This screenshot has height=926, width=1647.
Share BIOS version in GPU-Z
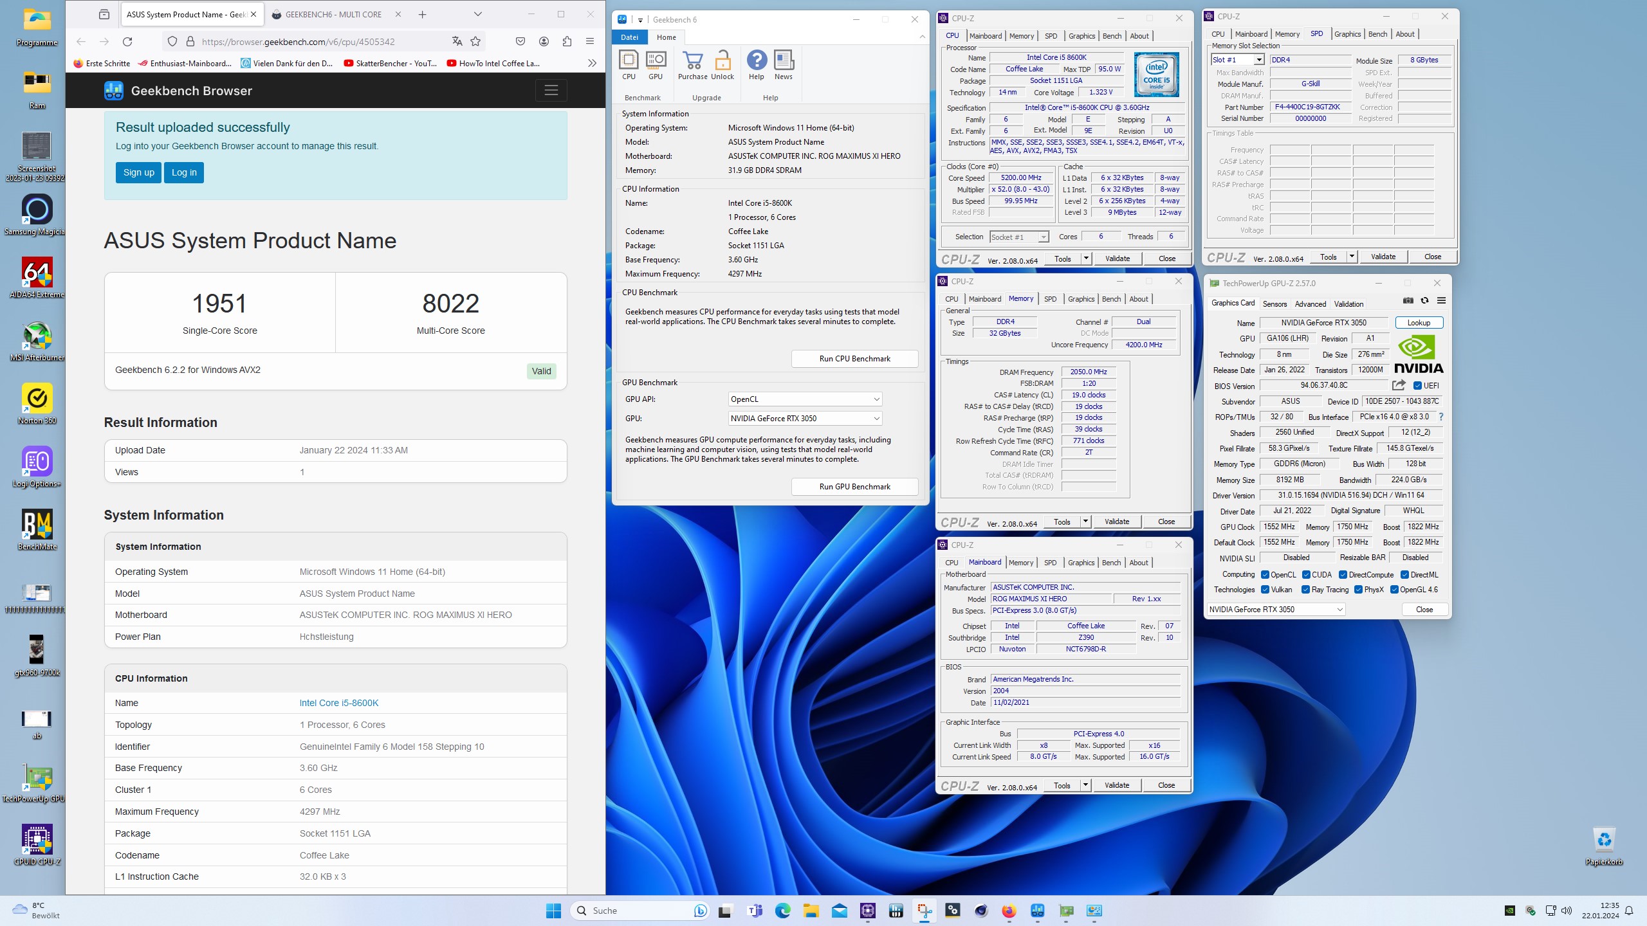pos(1399,385)
